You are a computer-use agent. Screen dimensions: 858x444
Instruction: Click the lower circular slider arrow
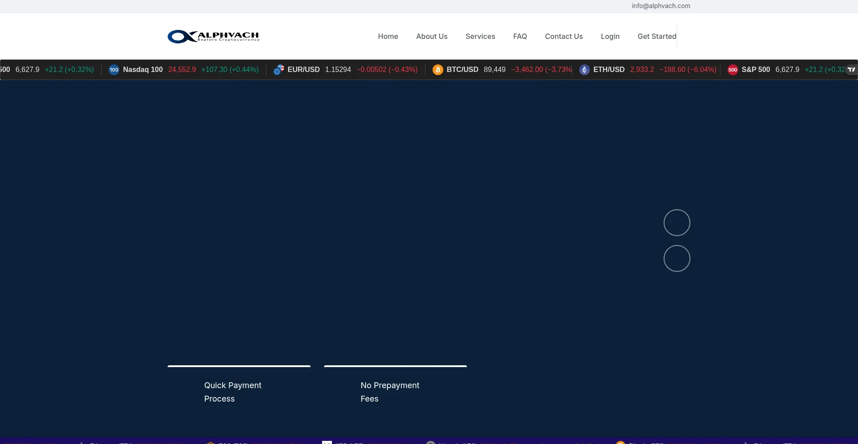pos(677,258)
